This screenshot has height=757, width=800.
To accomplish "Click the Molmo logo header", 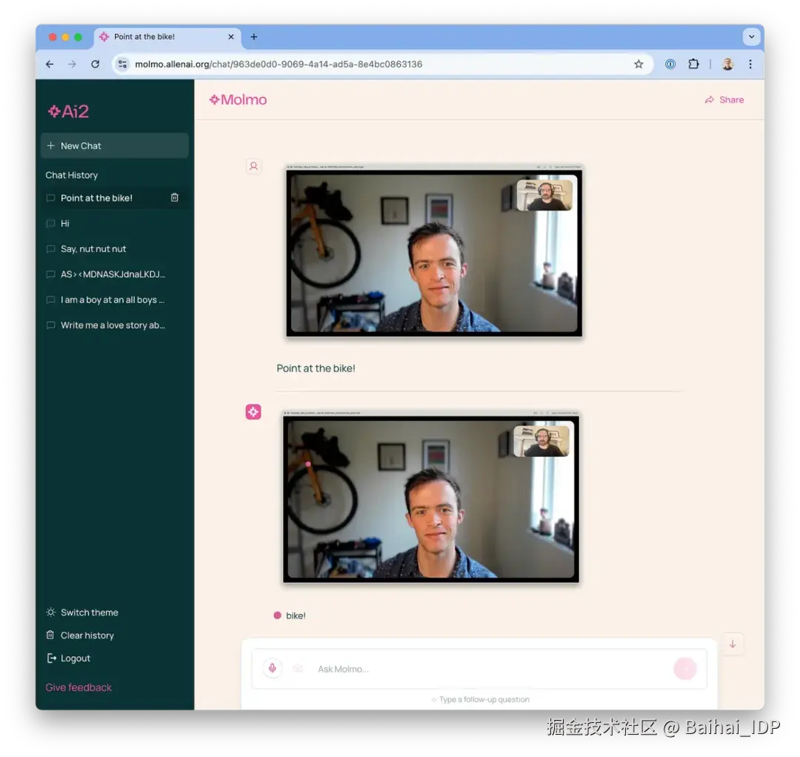I will pyautogui.click(x=238, y=99).
